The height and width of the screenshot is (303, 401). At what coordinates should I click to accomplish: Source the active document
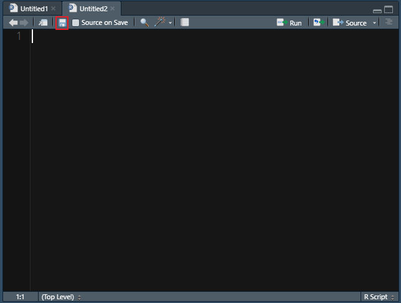[x=349, y=23]
